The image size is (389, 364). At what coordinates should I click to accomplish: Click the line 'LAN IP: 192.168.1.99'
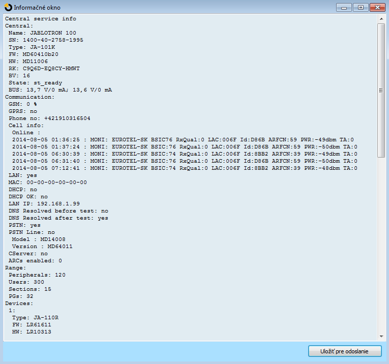coord(44,204)
